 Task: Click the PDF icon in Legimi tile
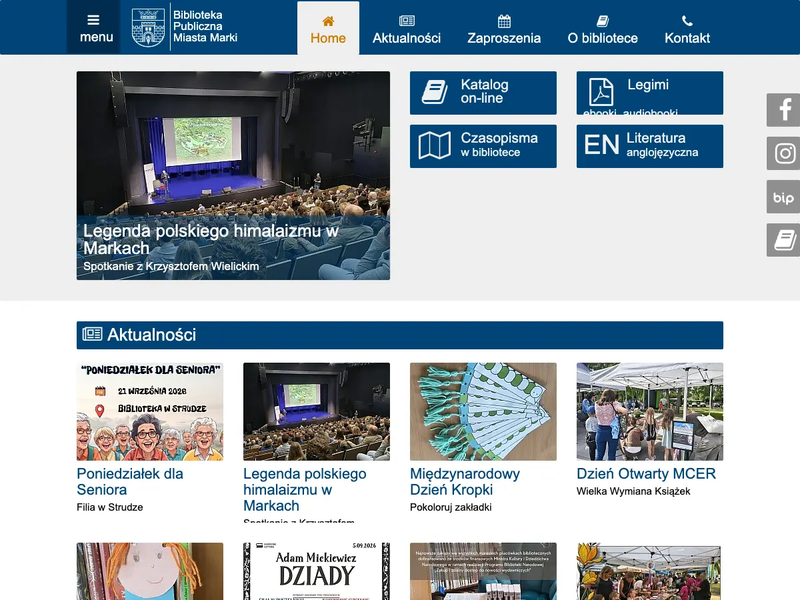coord(601,92)
